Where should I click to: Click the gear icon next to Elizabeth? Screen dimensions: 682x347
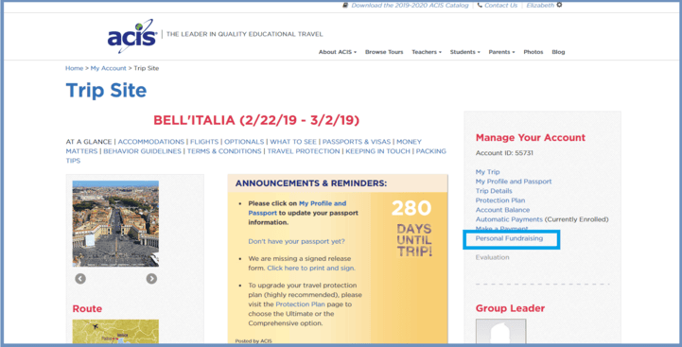click(559, 5)
